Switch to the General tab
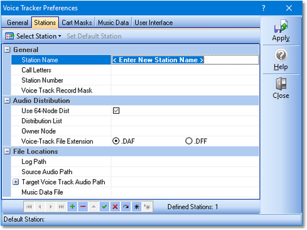This screenshot has width=307, height=230. click(x=18, y=23)
